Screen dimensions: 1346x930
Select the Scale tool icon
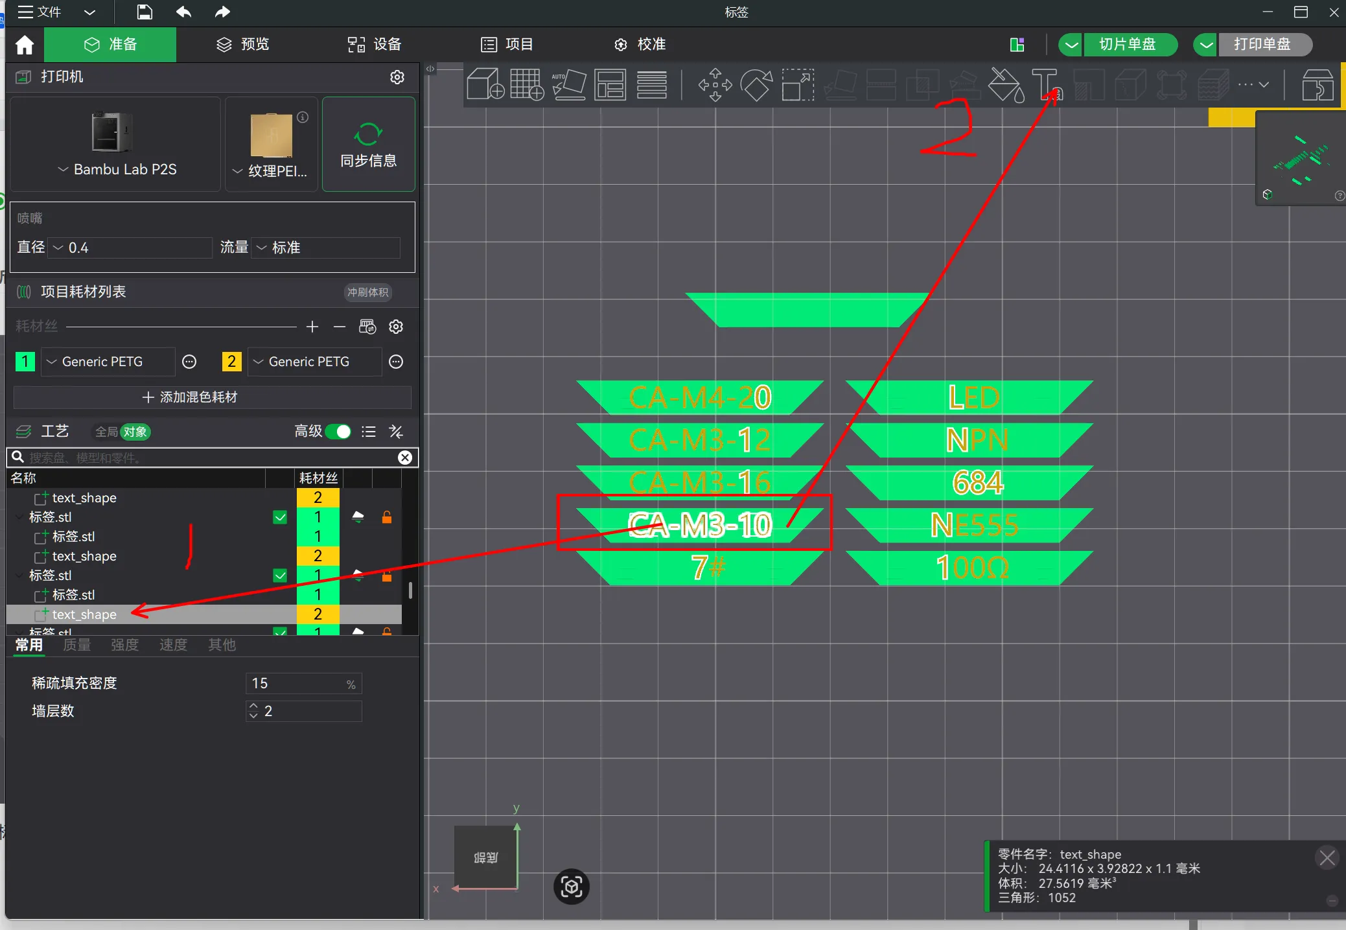[x=798, y=84]
